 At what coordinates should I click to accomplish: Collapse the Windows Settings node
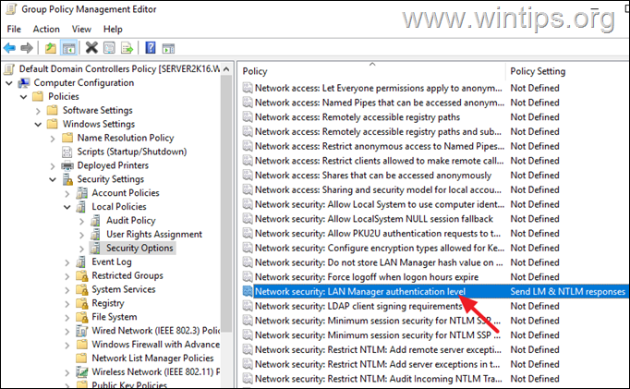38,125
